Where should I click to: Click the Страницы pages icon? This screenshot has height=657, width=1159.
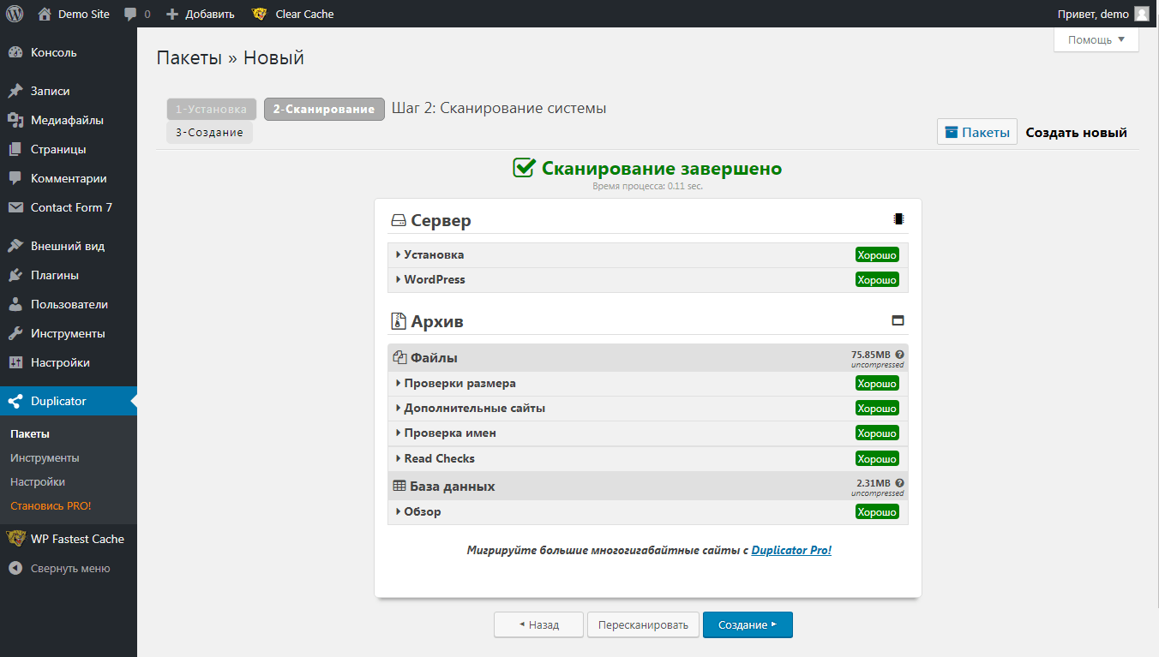(15, 149)
